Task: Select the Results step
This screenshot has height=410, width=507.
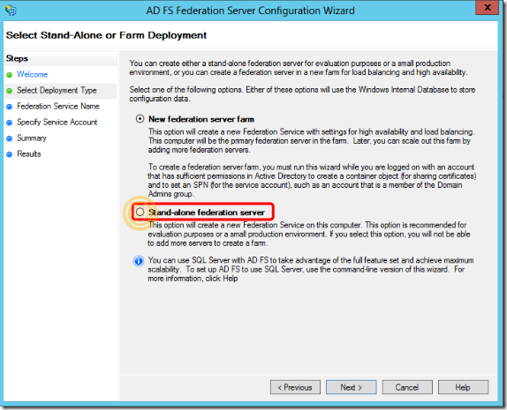Action: click(x=29, y=153)
